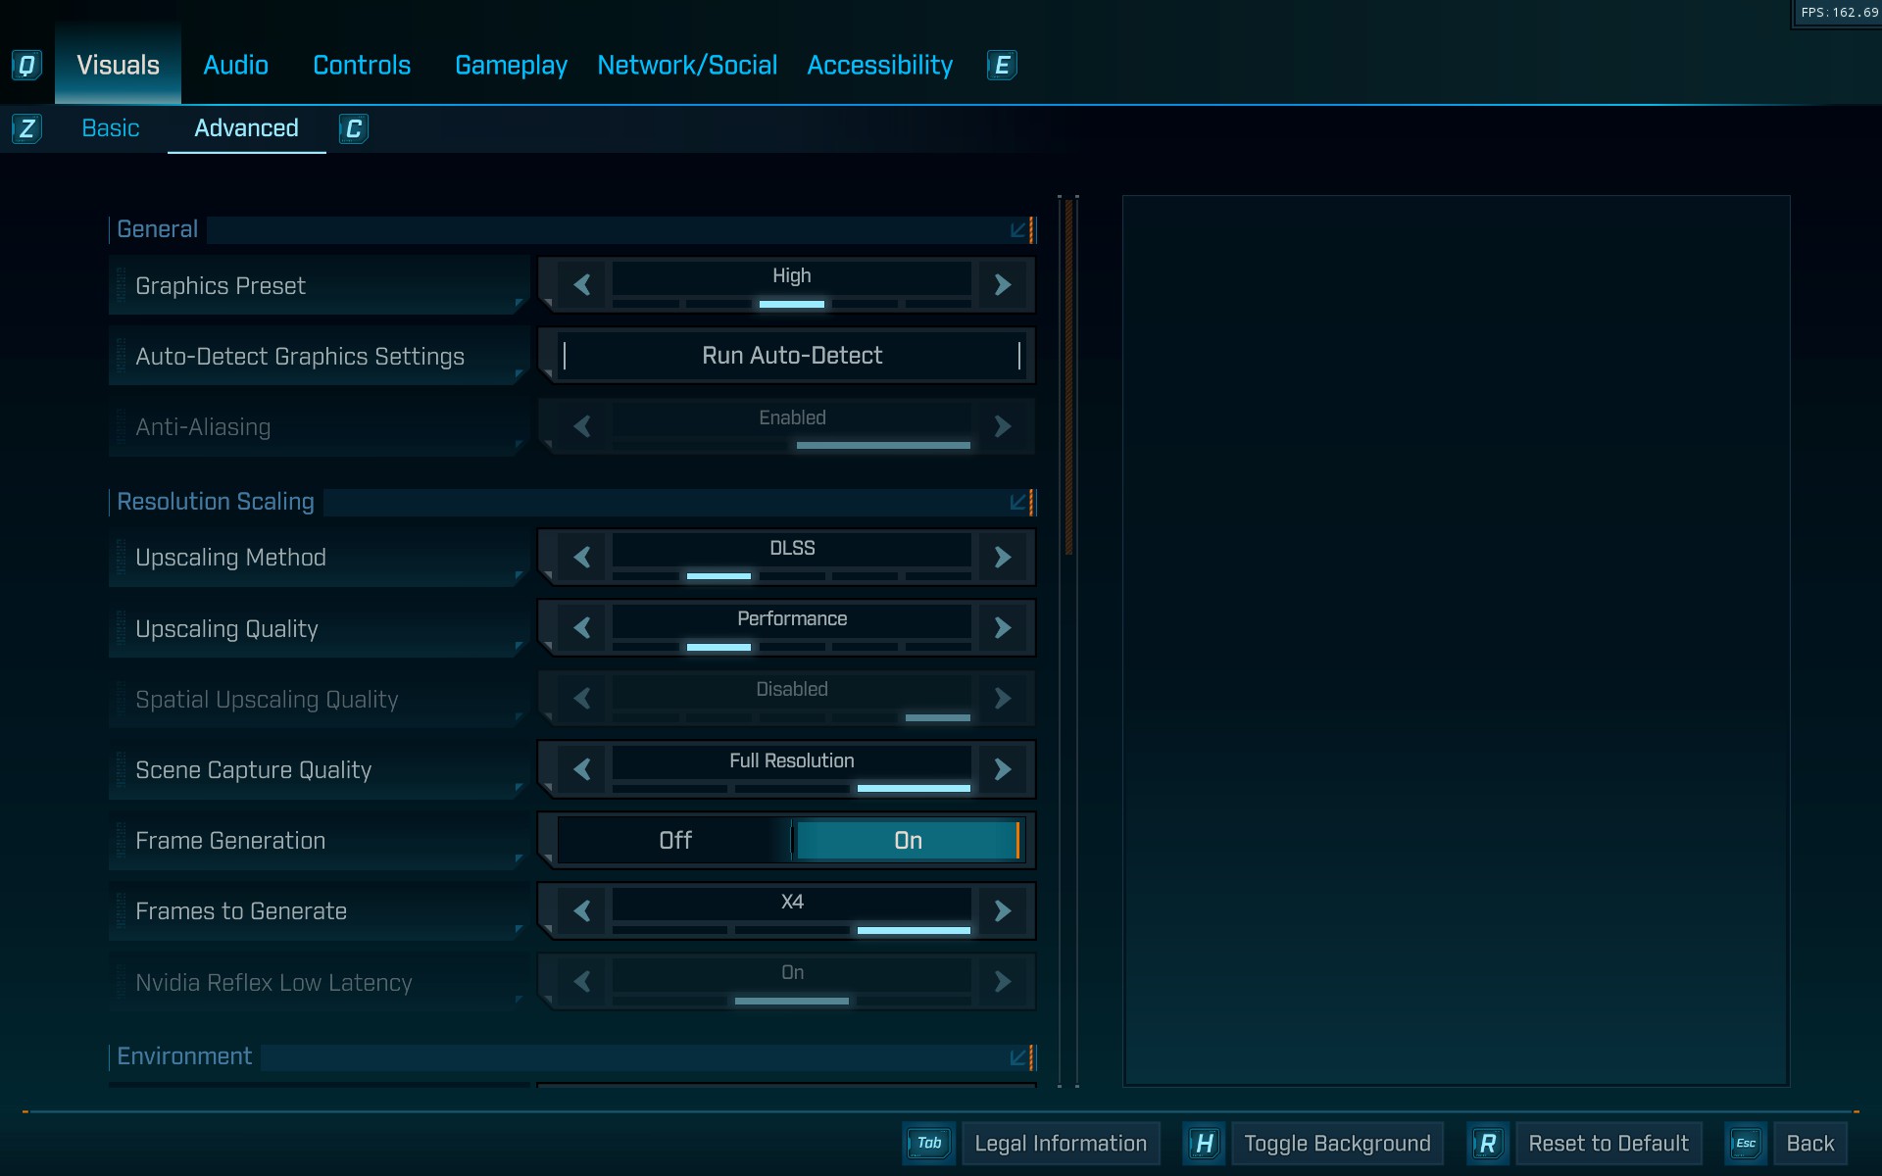Collapse the Resolution Scaling section
The width and height of the screenshot is (1882, 1176).
(1018, 503)
